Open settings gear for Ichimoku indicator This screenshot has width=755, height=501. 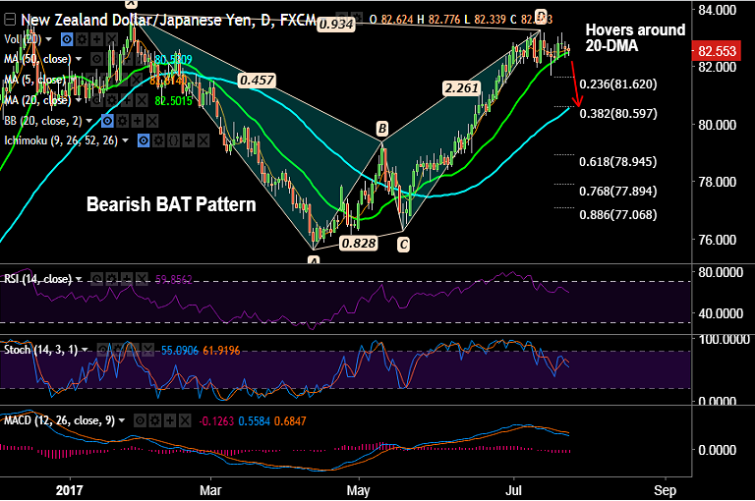(x=158, y=141)
